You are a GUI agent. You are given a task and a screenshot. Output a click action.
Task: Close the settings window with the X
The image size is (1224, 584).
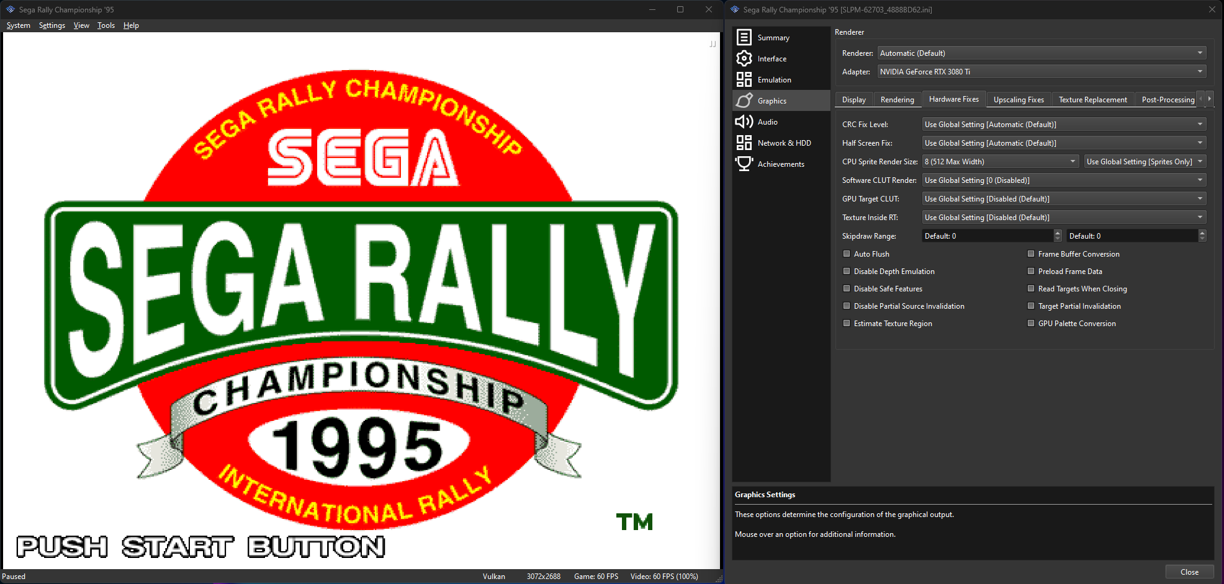pyautogui.click(x=1212, y=9)
